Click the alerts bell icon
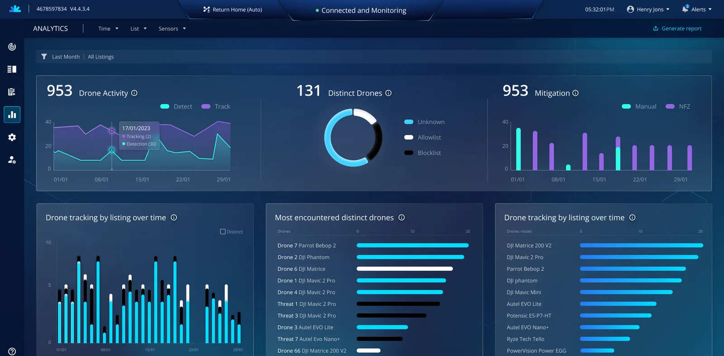 [685, 9]
